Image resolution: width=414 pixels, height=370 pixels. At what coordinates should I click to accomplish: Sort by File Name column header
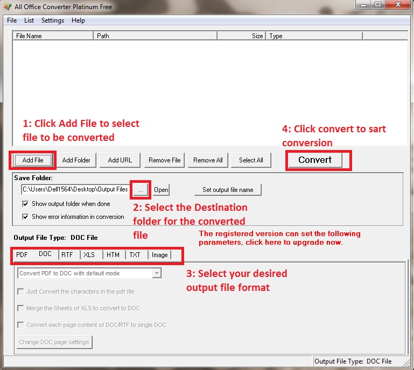(x=53, y=36)
